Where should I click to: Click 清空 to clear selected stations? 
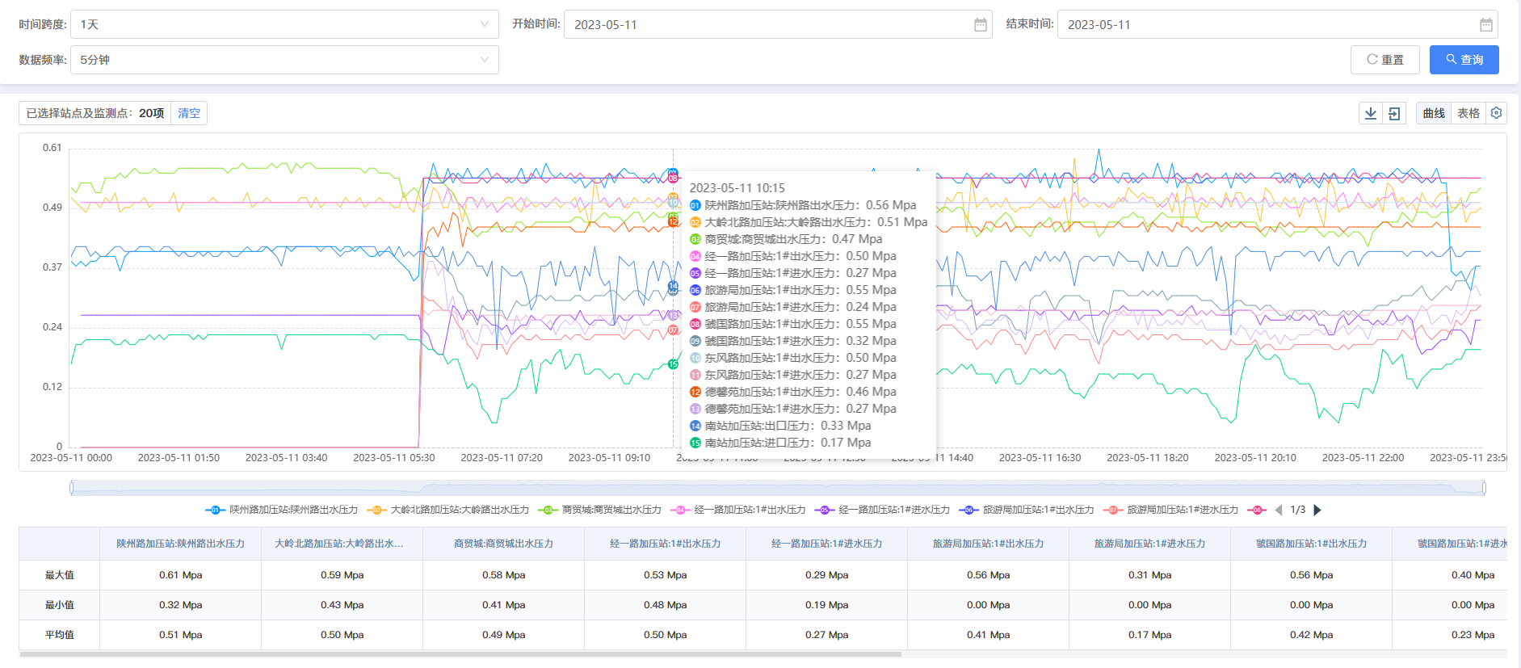coord(189,114)
